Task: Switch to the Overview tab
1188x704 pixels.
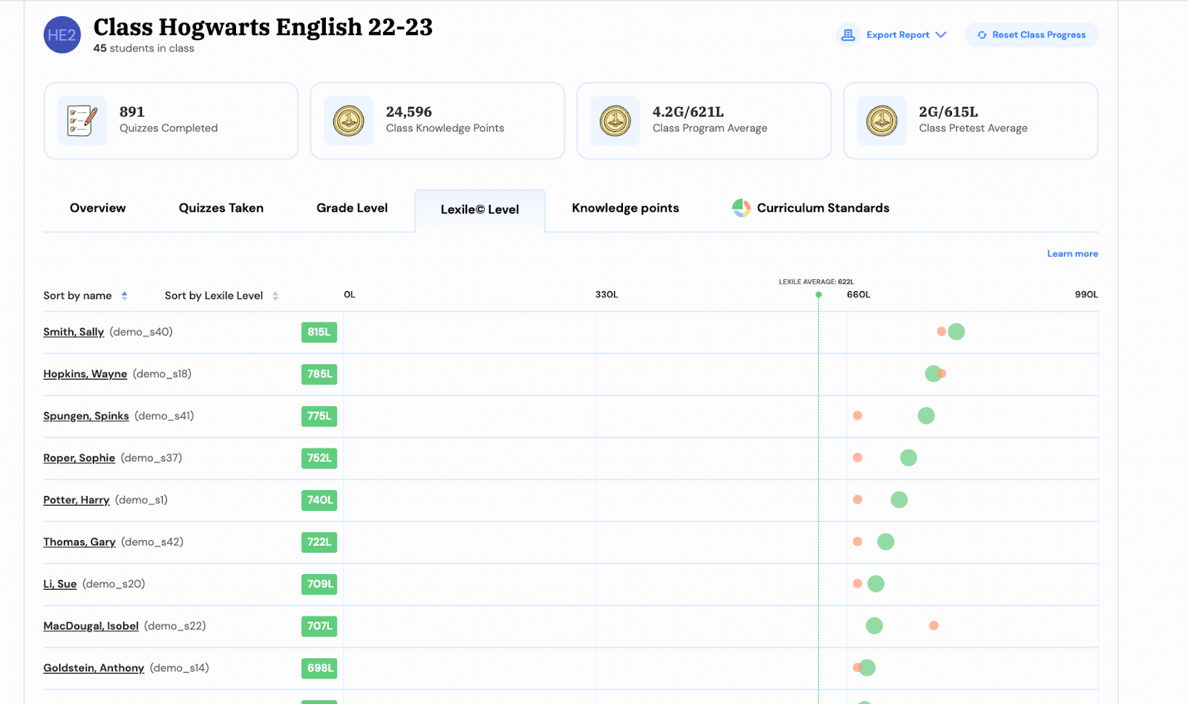Action: (97, 208)
